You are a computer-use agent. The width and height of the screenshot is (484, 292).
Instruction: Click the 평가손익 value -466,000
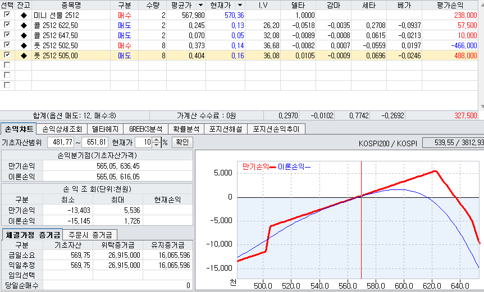click(x=464, y=46)
